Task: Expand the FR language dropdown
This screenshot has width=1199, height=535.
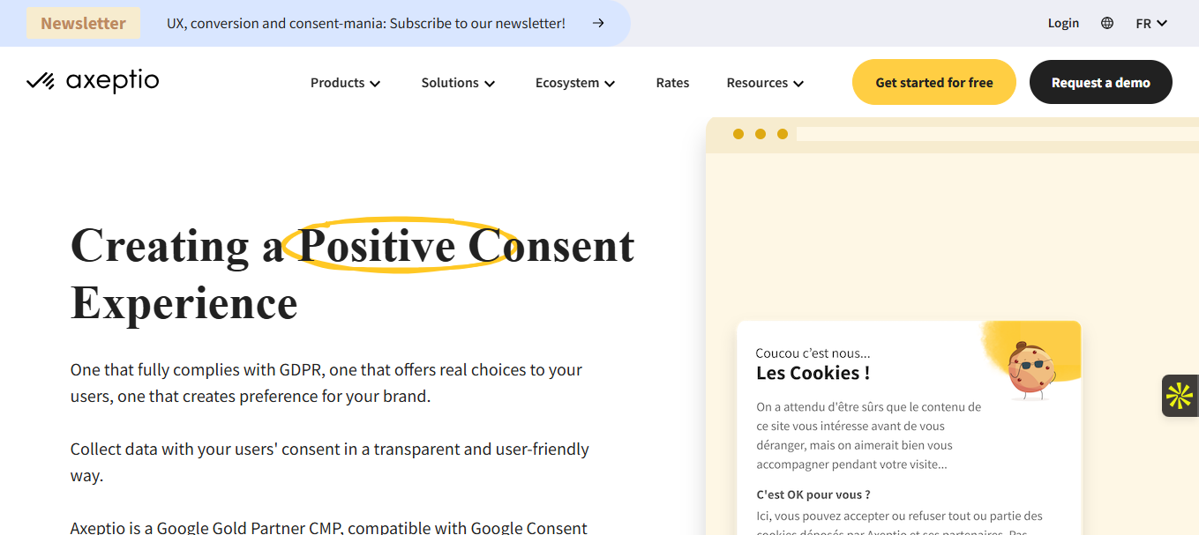Action: click(x=1151, y=24)
